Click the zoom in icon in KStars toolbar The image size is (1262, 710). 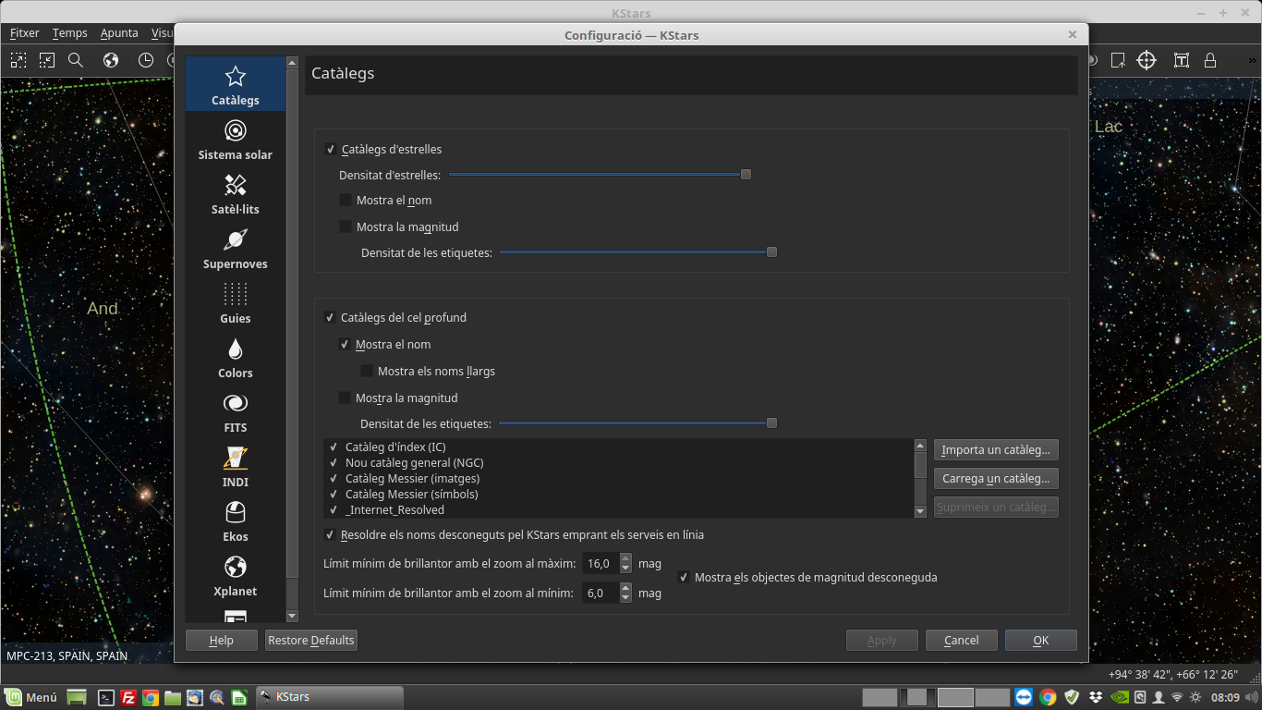(x=18, y=60)
